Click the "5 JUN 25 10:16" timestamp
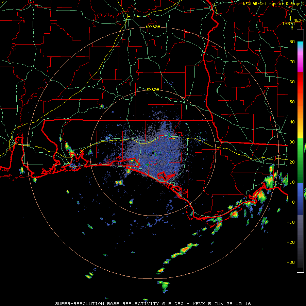The image size is (306, 306). pos(230,304)
